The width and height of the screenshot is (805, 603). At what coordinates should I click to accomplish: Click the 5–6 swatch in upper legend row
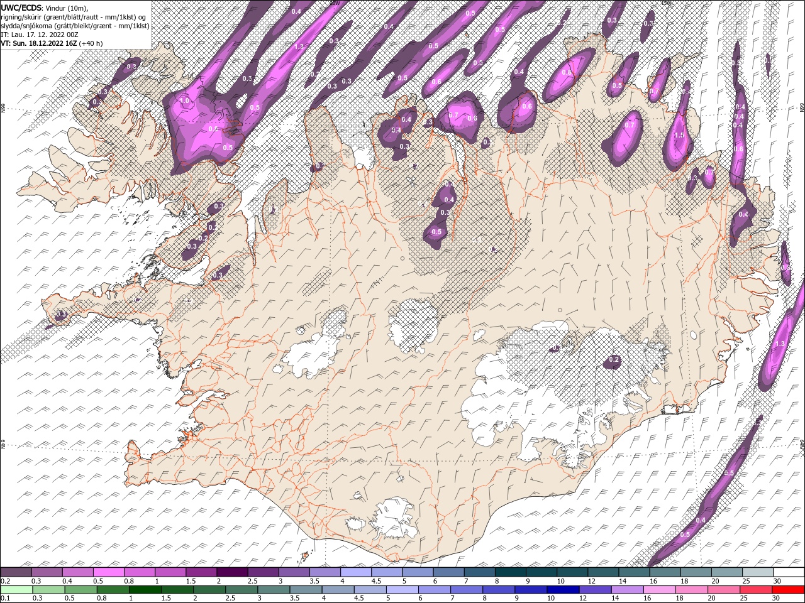coord(418,572)
